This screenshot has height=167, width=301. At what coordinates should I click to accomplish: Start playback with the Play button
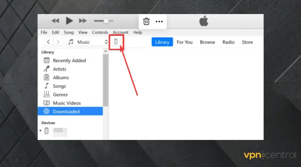[69, 21]
